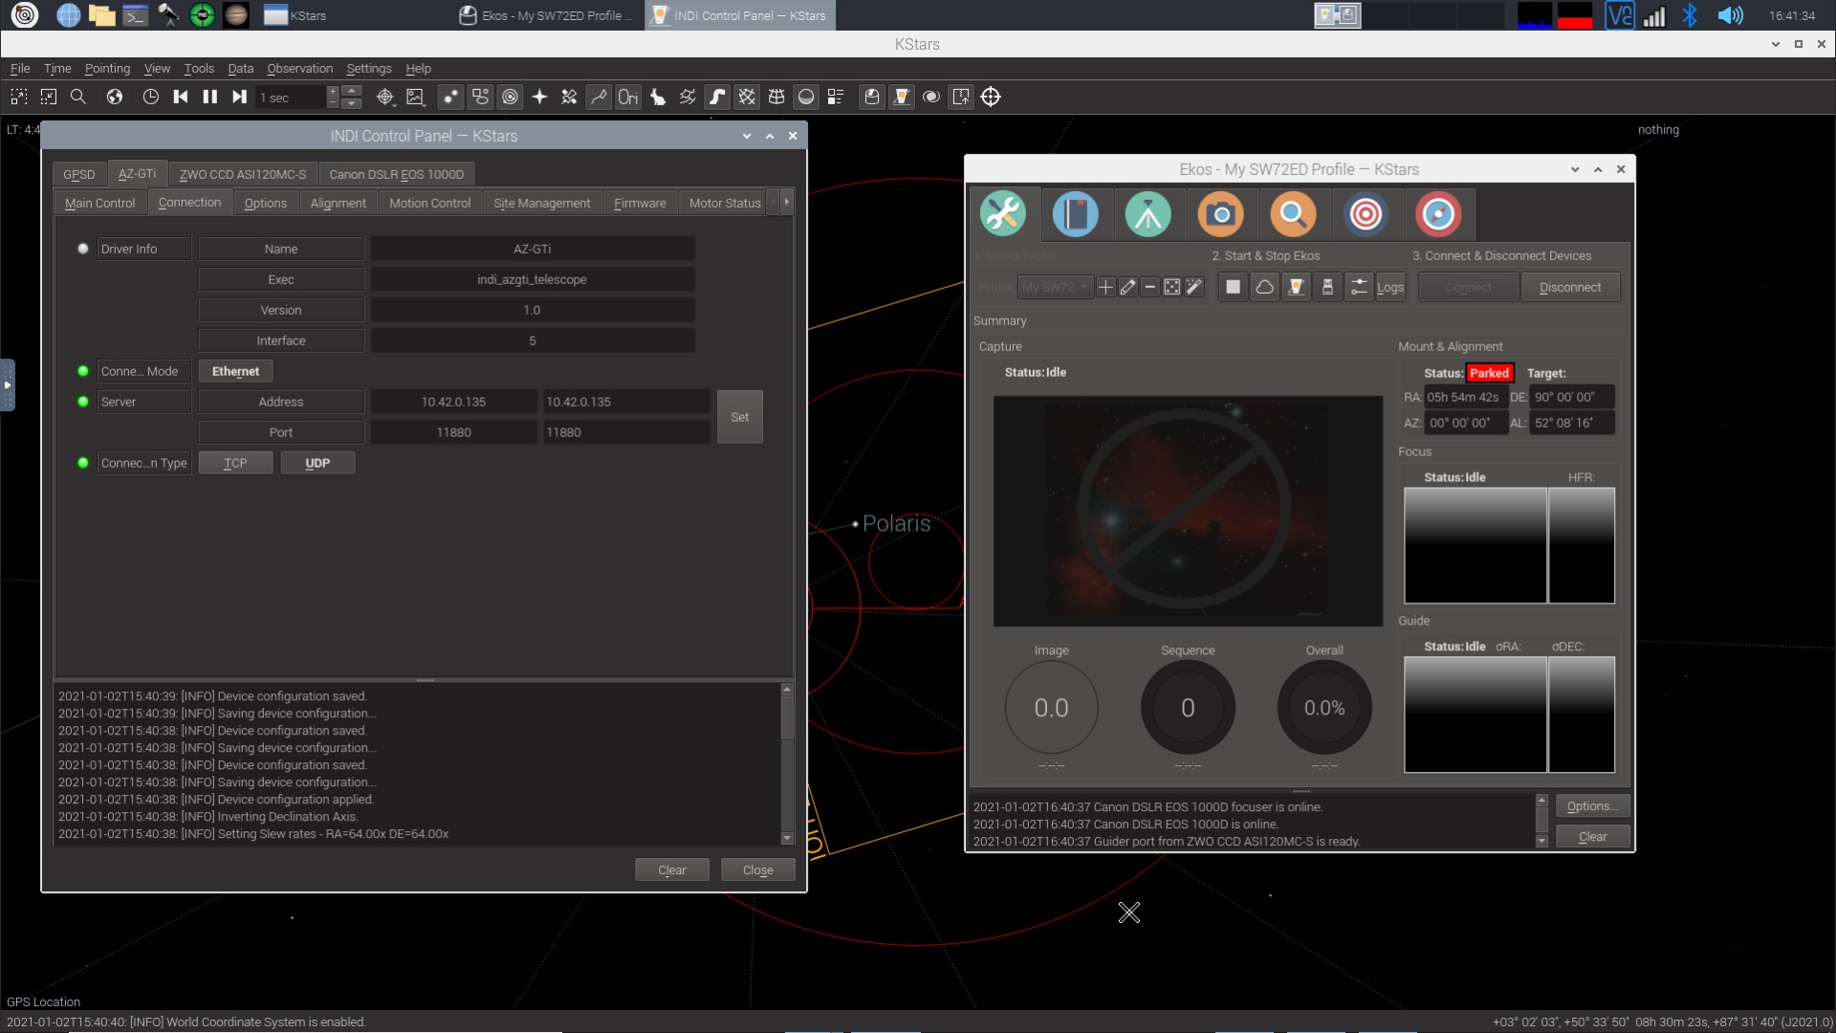
Task: Open the Ekos Focus module magnifier tab
Action: 1293,214
